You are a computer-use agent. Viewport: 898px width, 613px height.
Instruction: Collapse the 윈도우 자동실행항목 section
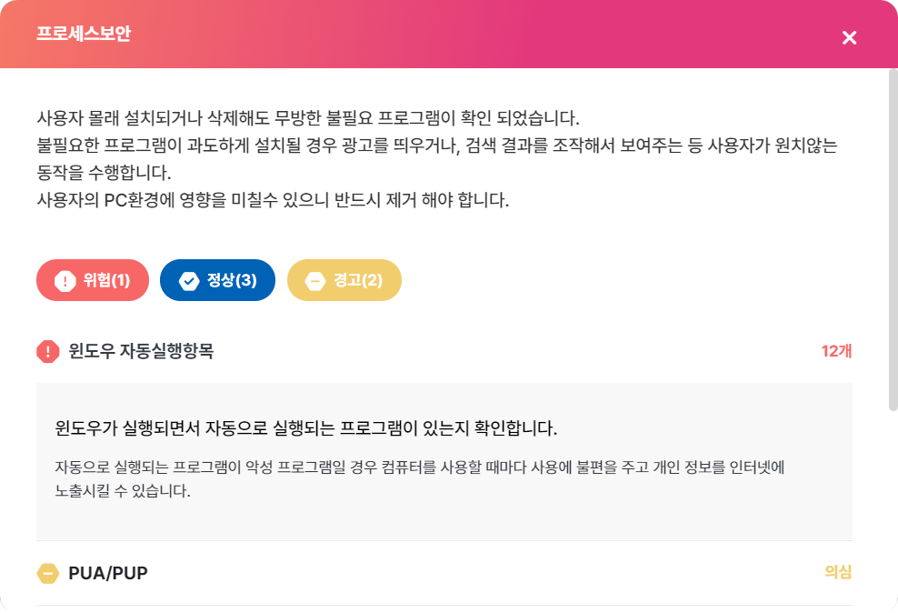(141, 351)
